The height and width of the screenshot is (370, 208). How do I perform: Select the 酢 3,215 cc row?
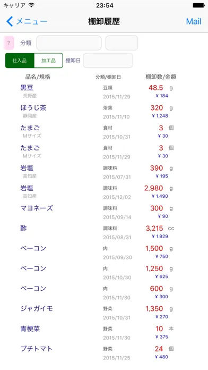(104, 232)
